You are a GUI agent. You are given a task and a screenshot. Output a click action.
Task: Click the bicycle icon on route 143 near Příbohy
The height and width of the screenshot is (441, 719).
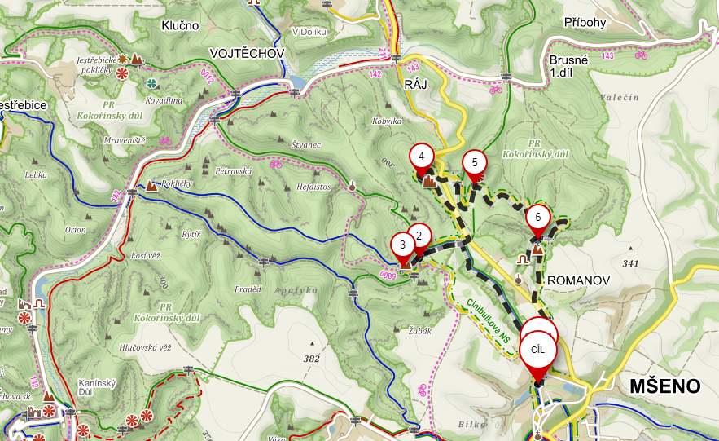(641, 55)
